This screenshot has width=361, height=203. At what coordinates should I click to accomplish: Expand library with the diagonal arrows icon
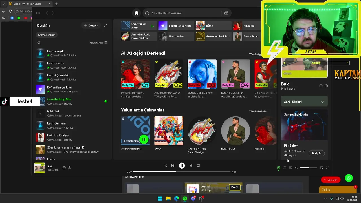[x=106, y=25]
